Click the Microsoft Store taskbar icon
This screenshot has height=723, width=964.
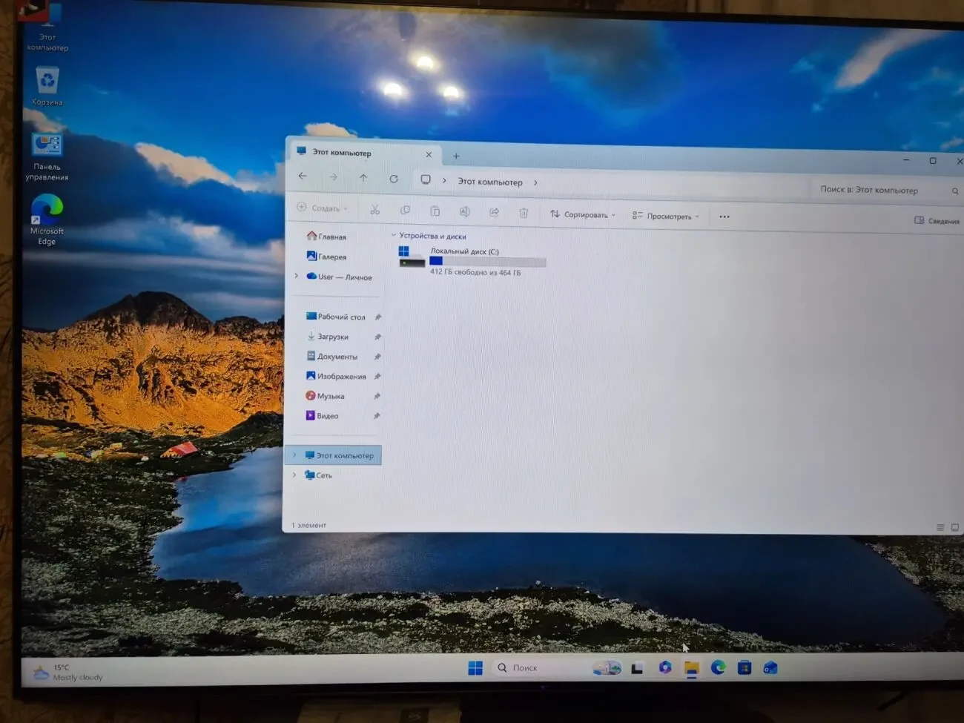745,667
